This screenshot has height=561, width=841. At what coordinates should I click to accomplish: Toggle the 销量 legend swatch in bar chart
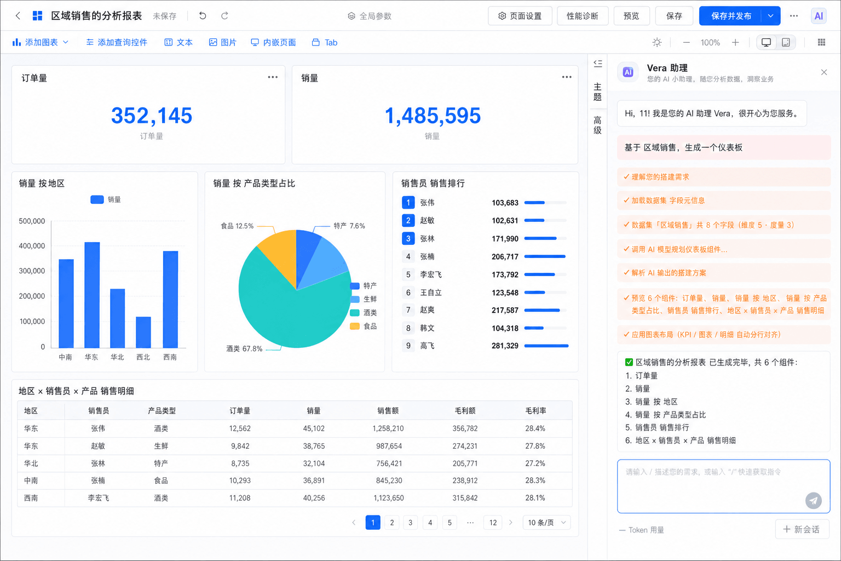coord(97,199)
